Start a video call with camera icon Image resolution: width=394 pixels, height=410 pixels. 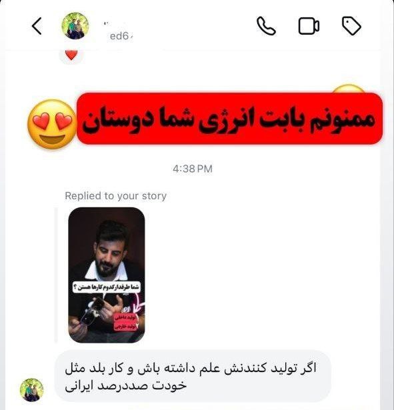pyautogui.click(x=309, y=26)
